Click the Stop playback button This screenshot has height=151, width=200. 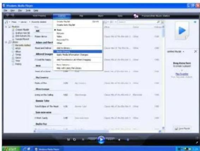[x=83, y=140]
